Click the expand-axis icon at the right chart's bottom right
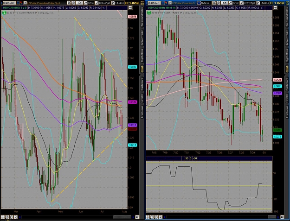Image resolution: width=290 pixels, height=221 pixels. pos(282,217)
